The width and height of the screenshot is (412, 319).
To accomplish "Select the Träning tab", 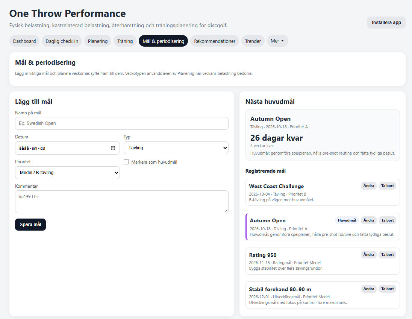I will (125, 41).
